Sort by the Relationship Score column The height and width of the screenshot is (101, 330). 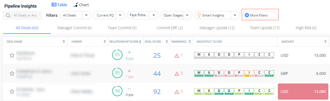click(140, 42)
